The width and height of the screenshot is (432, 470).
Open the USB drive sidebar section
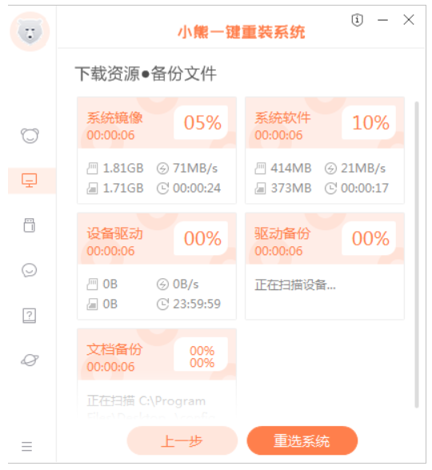[30, 225]
